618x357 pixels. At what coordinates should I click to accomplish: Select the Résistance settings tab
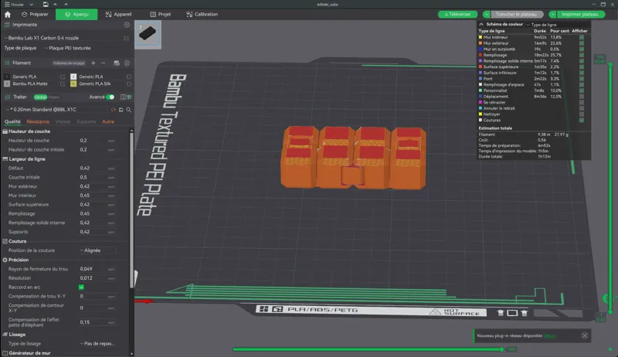[38, 122]
